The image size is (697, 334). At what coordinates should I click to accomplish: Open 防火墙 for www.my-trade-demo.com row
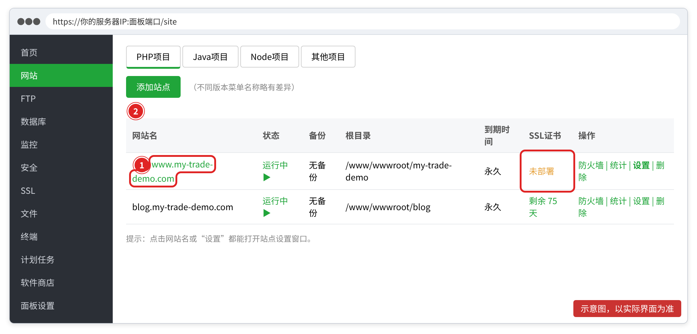tap(591, 165)
